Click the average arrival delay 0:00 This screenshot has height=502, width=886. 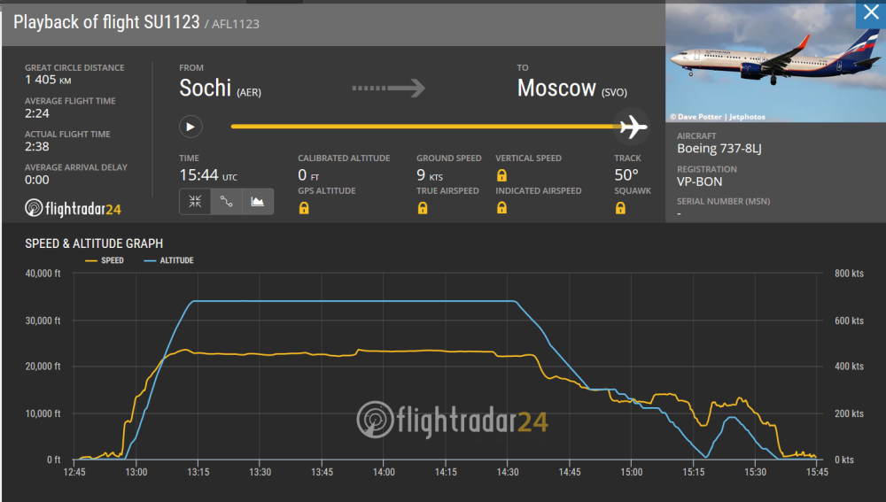[36, 180]
